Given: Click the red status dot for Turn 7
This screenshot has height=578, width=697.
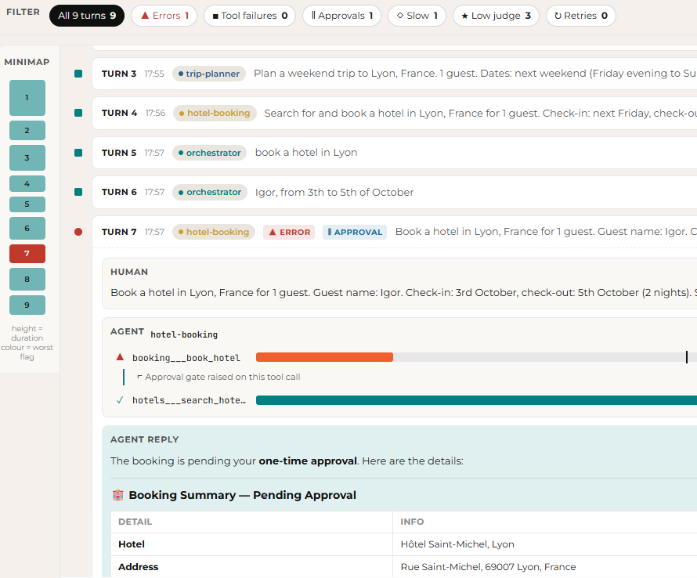Looking at the screenshot, I should (78, 232).
